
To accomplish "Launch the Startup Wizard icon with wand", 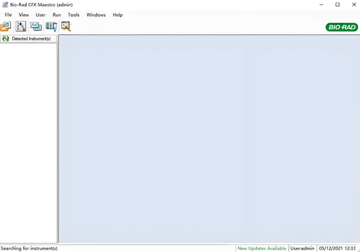I will [x=66, y=27].
